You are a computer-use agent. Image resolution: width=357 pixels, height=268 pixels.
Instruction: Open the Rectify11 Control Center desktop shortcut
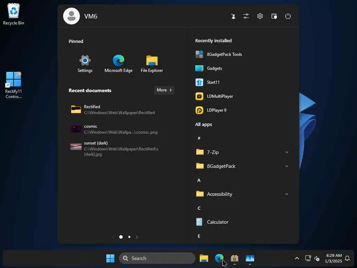click(14, 85)
